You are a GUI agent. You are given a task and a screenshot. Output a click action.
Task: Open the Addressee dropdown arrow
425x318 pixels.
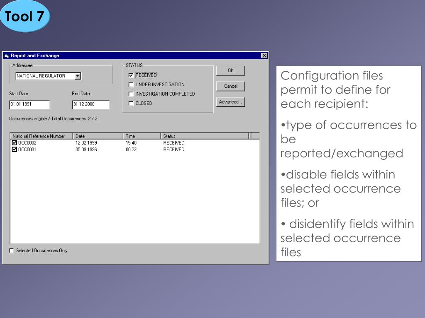click(78, 76)
